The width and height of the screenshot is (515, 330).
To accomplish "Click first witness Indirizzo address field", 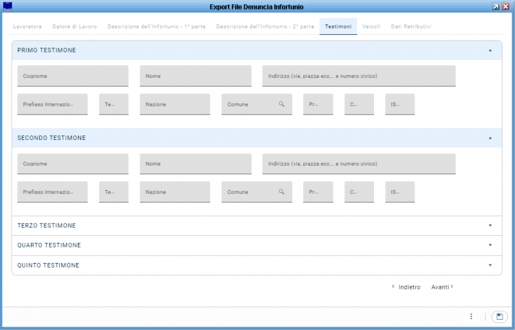I will click(359, 76).
